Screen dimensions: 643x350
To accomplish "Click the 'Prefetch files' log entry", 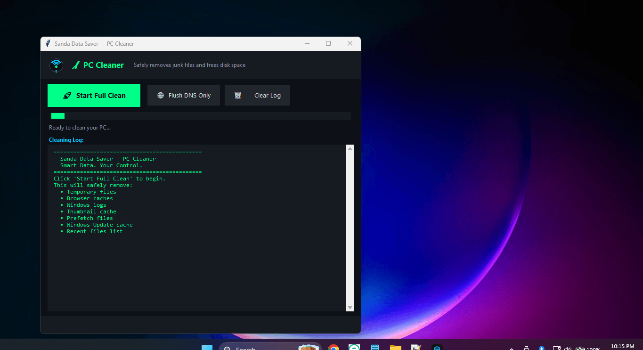I will pyautogui.click(x=90, y=218).
